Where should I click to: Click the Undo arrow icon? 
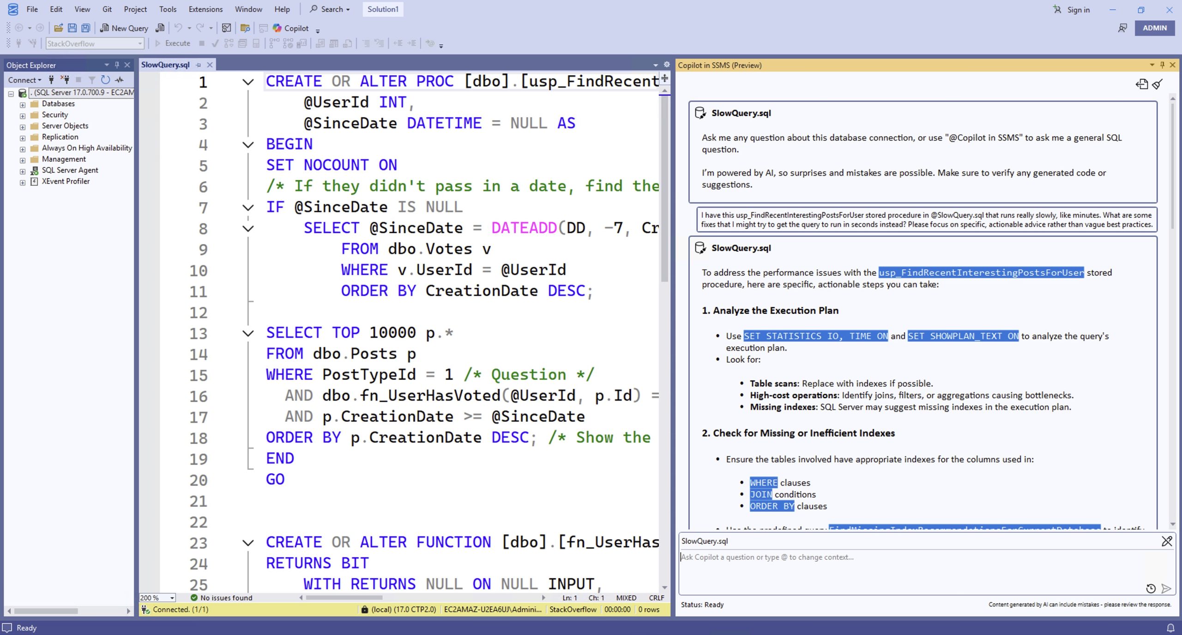pyautogui.click(x=178, y=28)
